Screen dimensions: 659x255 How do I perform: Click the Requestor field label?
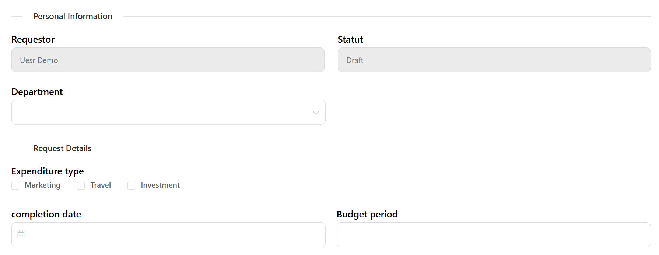(33, 40)
